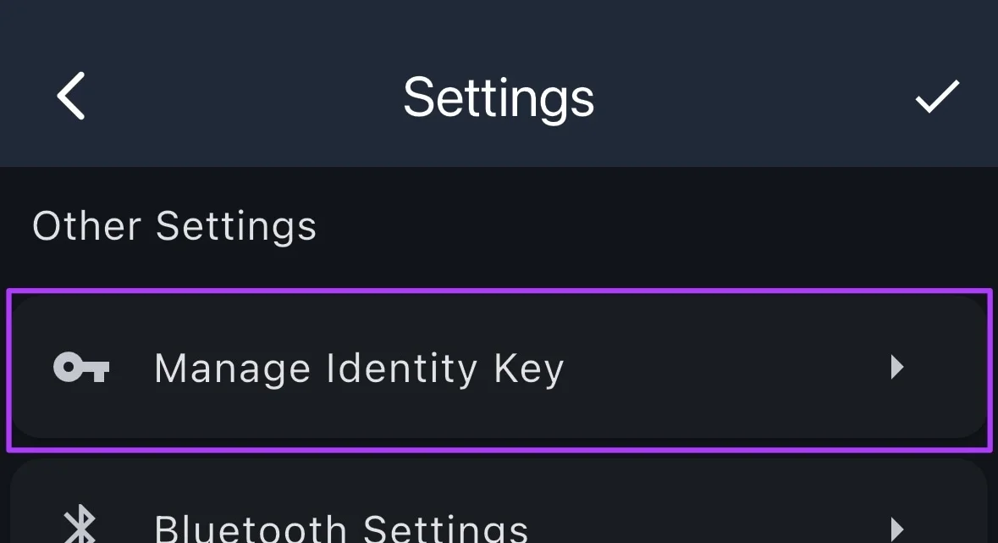The height and width of the screenshot is (543, 998).
Task: Select the Bluetooth icon
Action: (x=80, y=525)
